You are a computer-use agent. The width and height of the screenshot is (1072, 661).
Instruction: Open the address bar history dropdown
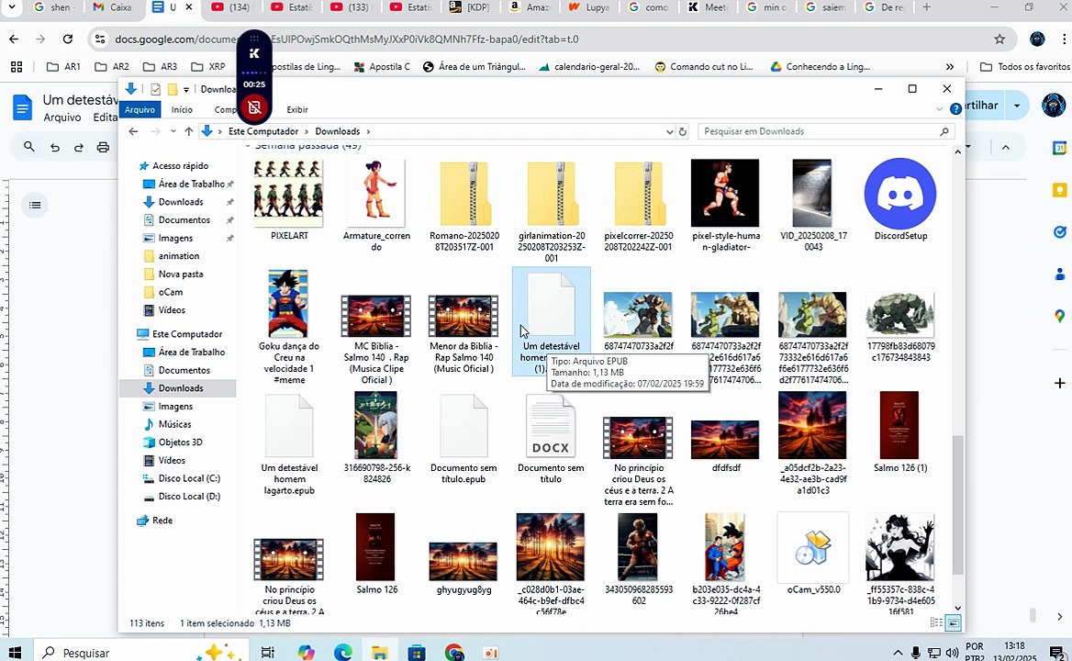669,131
